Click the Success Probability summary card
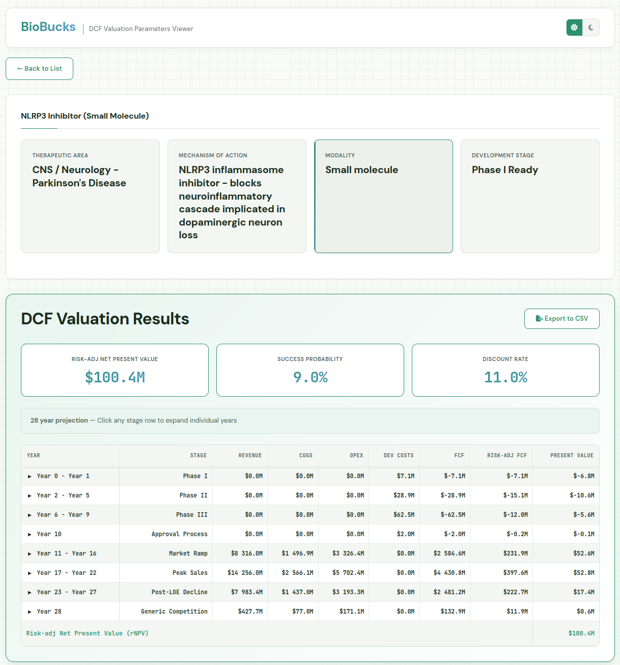 click(x=310, y=370)
